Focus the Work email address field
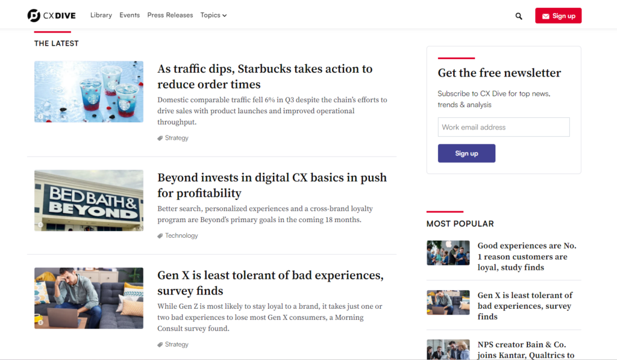The image size is (617, 360). 503,127
